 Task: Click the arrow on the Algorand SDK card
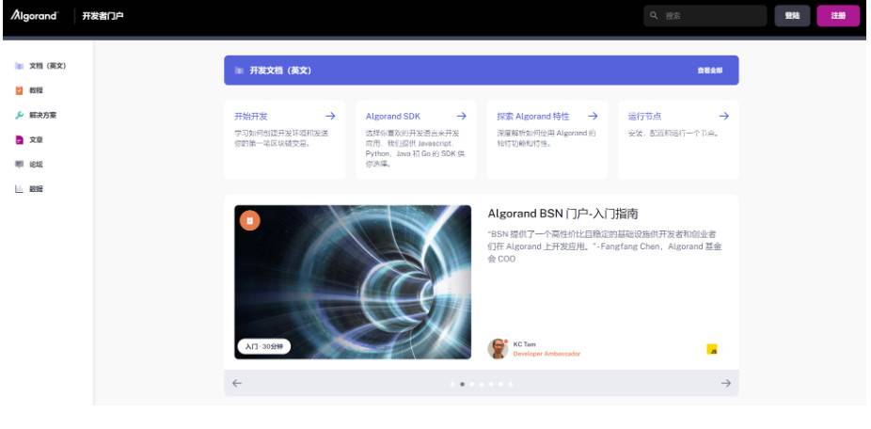(x=462, y=116)
